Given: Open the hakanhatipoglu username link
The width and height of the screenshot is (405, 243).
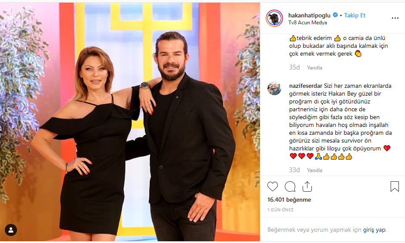Looking at the screenshot, I should point(309,16).
